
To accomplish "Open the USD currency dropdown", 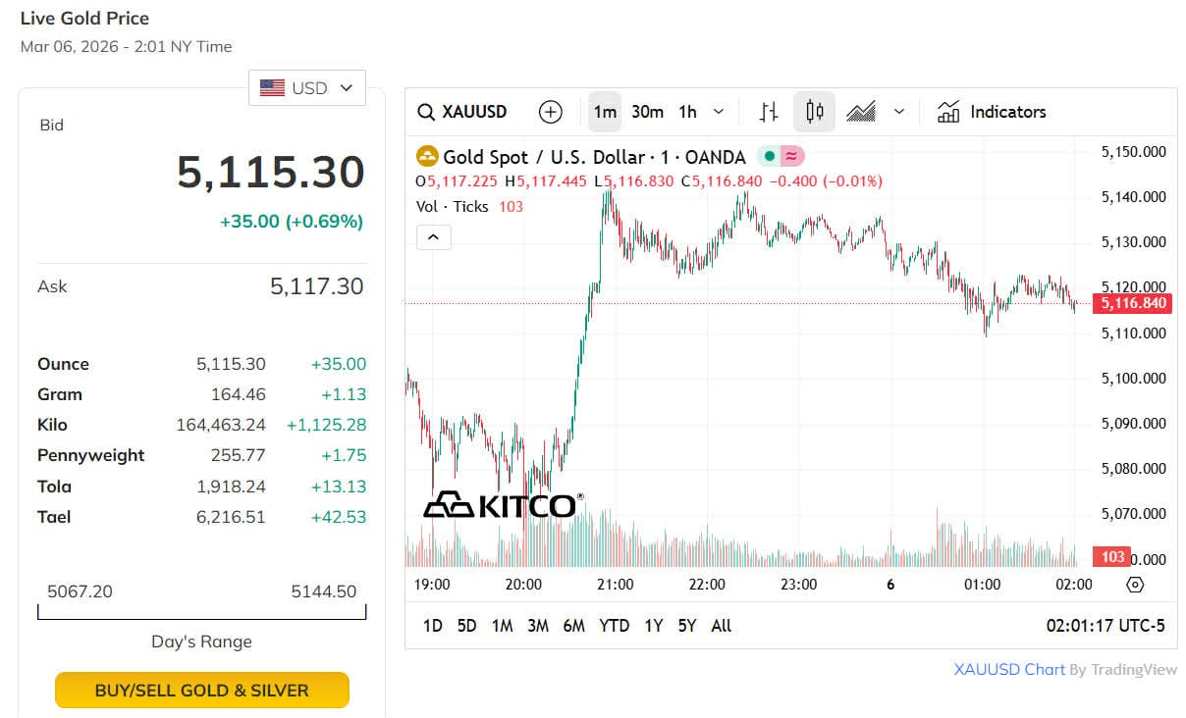I will pos(306,88).
